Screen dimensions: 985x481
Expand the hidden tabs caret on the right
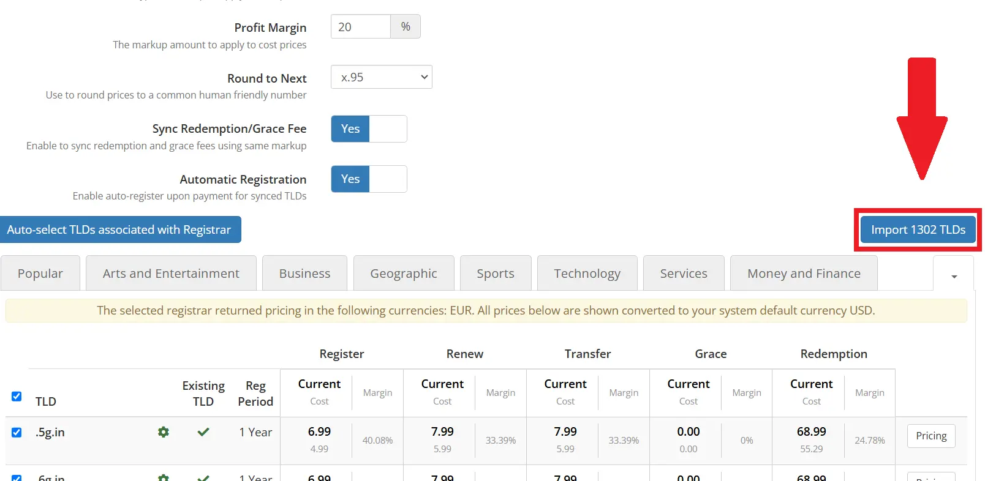click(x=953, y=275)
